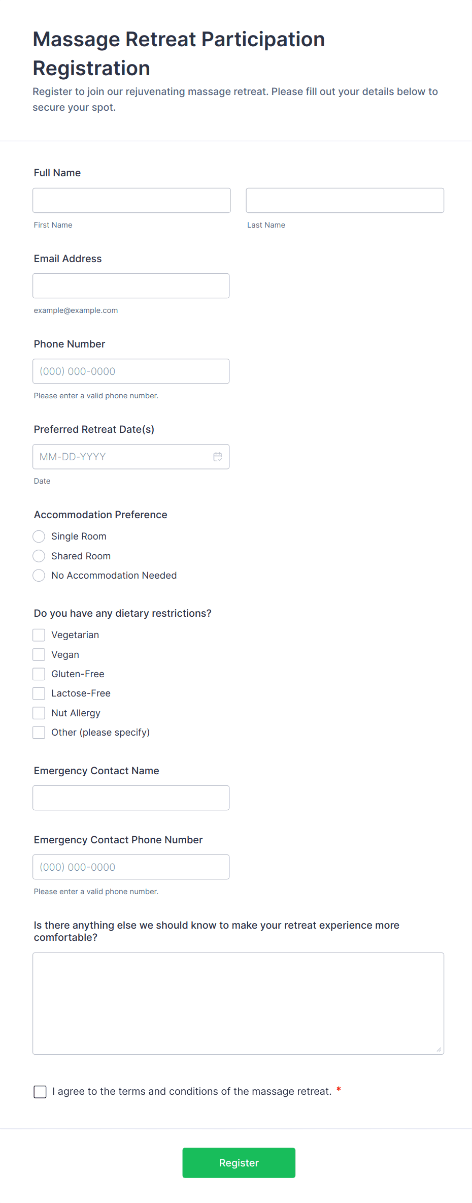472x1203 pixels.
Task: Check the Vegetarian dietary restriction
Action: click(39, 635)
